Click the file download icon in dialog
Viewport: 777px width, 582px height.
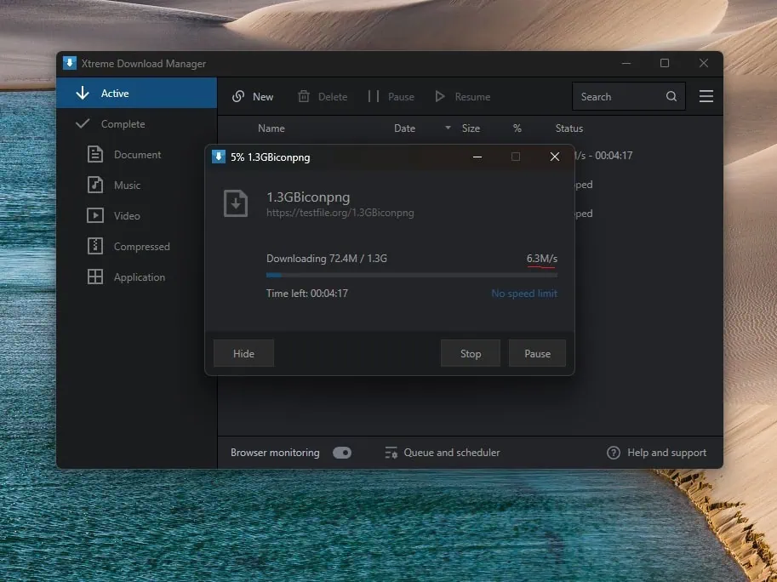(236, 203)
